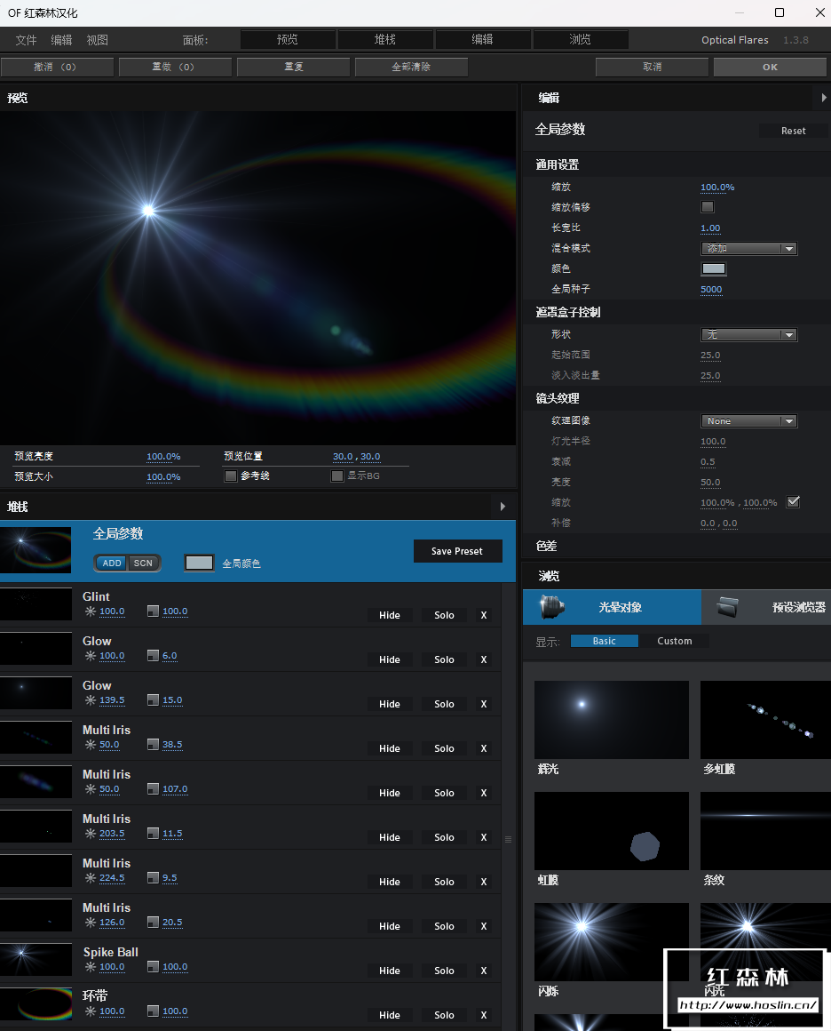Hide the Spike Ball element
Image resolution: width=831 pixels, height=1031 pixels.
click(390, 971)
